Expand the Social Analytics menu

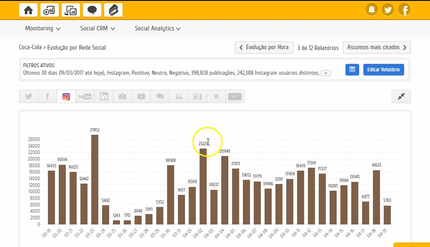point(157,29)
